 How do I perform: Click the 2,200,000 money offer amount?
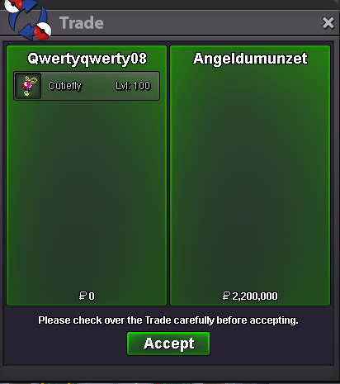255,296
